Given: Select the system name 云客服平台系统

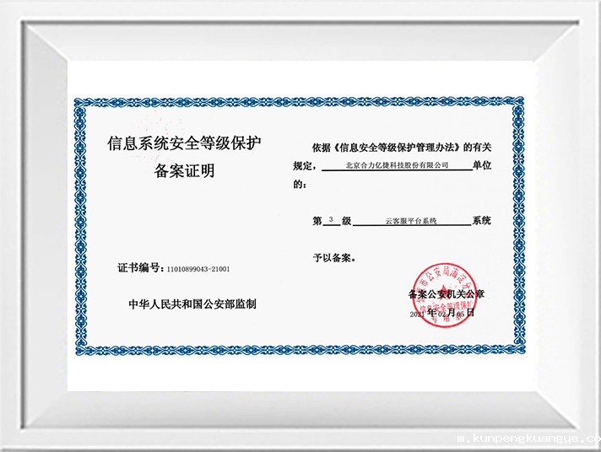Looking at the screenshot, I should coord(409,221).
